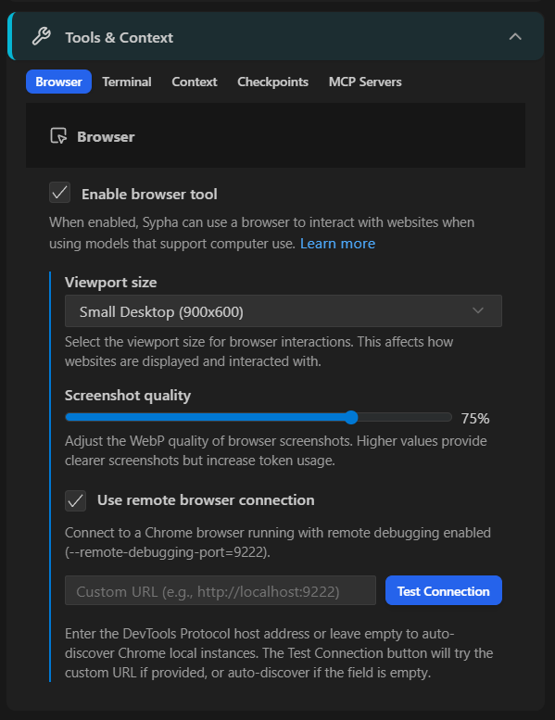Click the browser cursor icon in section header
The height and width of the screenshot is (720, 555).
(x=58, y=136)
